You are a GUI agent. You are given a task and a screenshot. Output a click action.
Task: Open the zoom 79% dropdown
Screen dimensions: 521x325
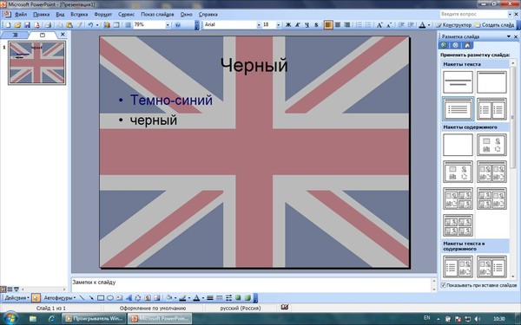click(168, 25)
